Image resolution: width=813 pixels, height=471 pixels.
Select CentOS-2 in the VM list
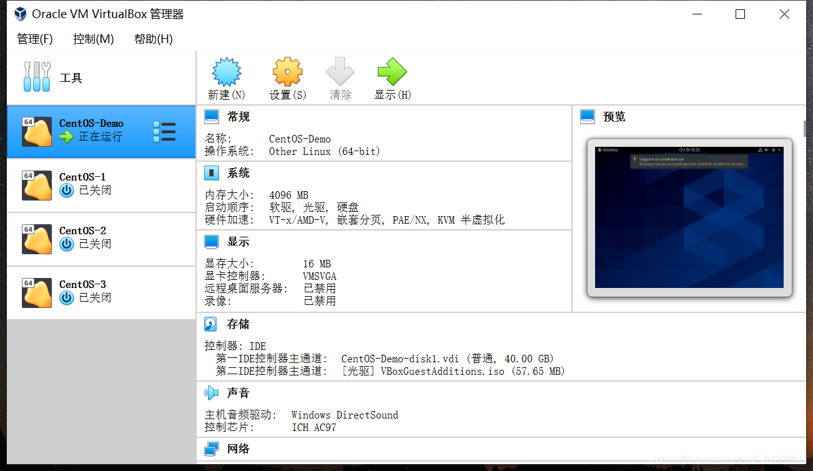click(x=101, y=239)
